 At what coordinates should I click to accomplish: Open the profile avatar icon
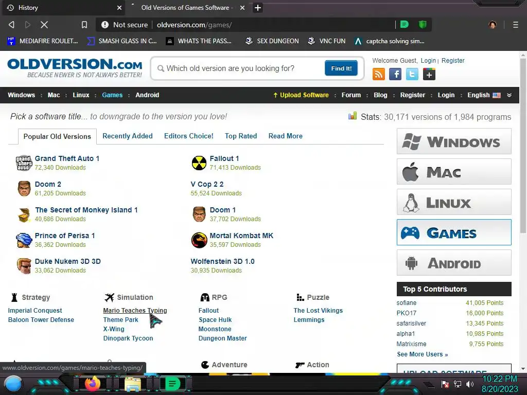(x=493, y=25)
